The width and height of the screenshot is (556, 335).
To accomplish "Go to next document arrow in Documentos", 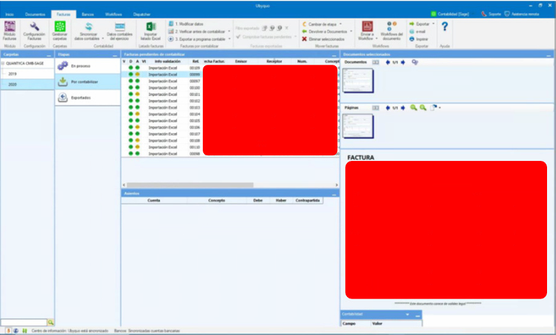I will 403,62.
